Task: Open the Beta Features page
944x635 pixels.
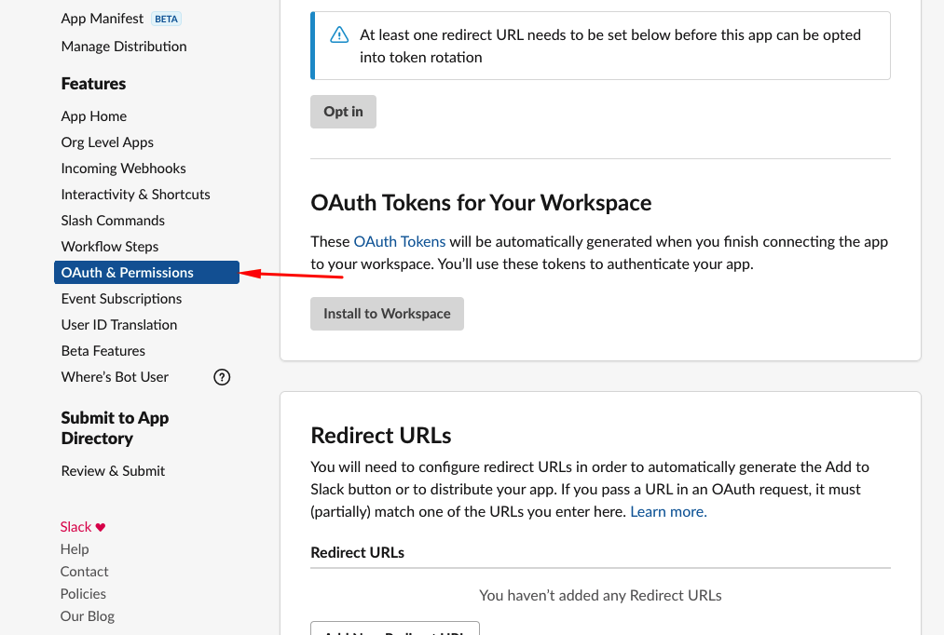Action: click(103, 350)
